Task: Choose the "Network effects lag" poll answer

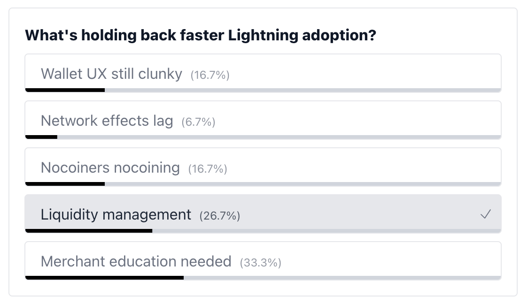Action: [107, 121]
